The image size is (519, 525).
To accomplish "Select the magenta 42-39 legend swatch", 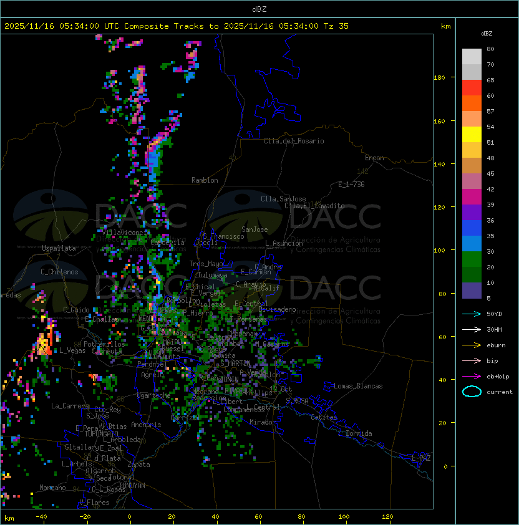I will point(472,197).
